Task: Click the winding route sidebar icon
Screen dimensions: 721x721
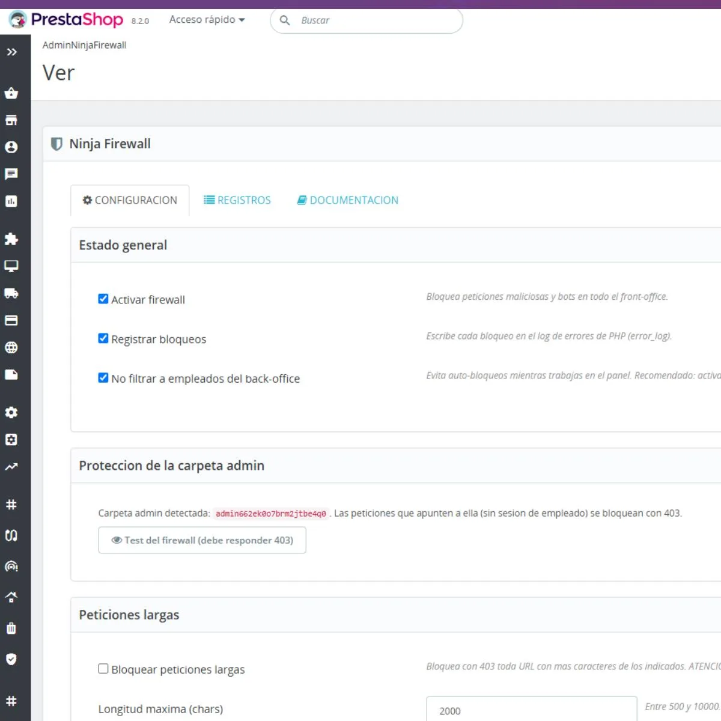Action: pyautogui.click(x=11, y=535)
